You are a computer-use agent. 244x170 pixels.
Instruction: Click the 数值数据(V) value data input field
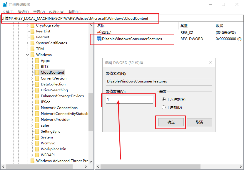[x=129, y=100]
